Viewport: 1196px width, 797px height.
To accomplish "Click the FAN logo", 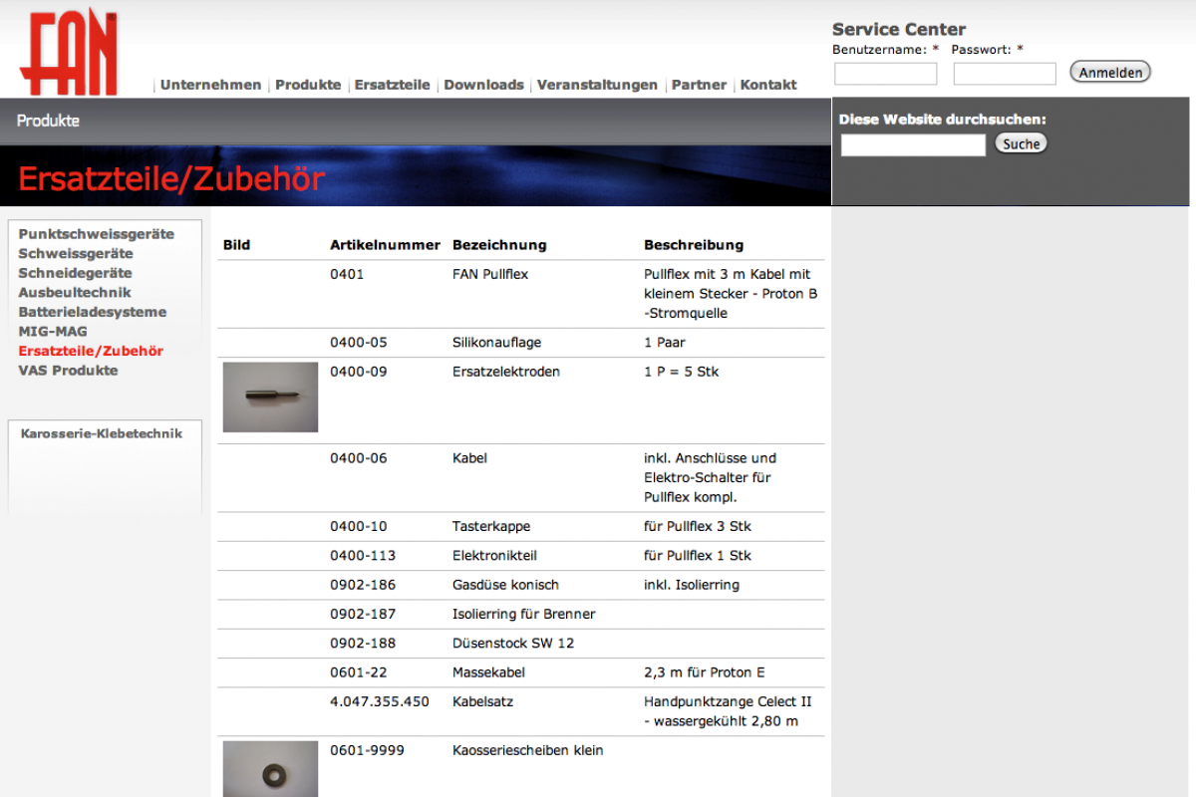I will [x=68, y=54].
